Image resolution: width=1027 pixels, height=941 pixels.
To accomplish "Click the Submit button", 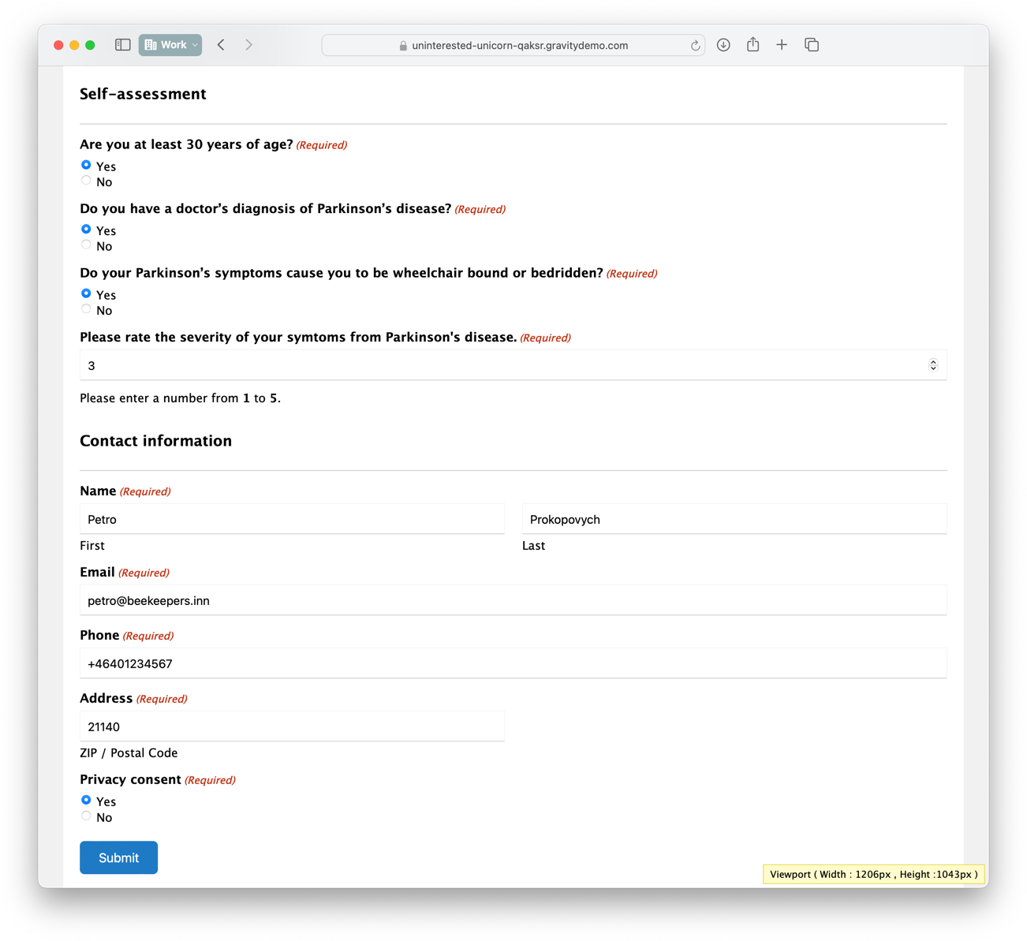I will [118, 857].
